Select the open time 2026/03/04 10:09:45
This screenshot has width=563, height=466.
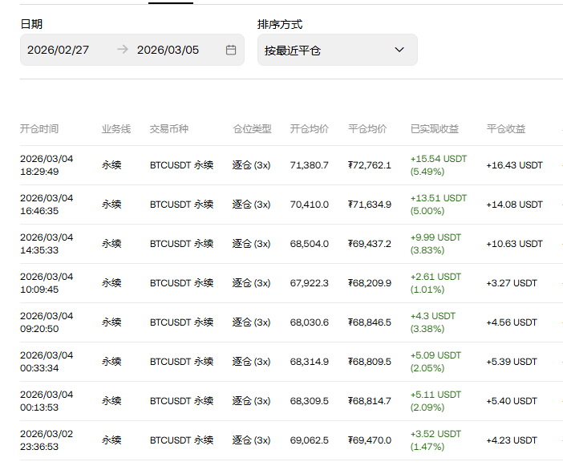(x=47, y=283)
